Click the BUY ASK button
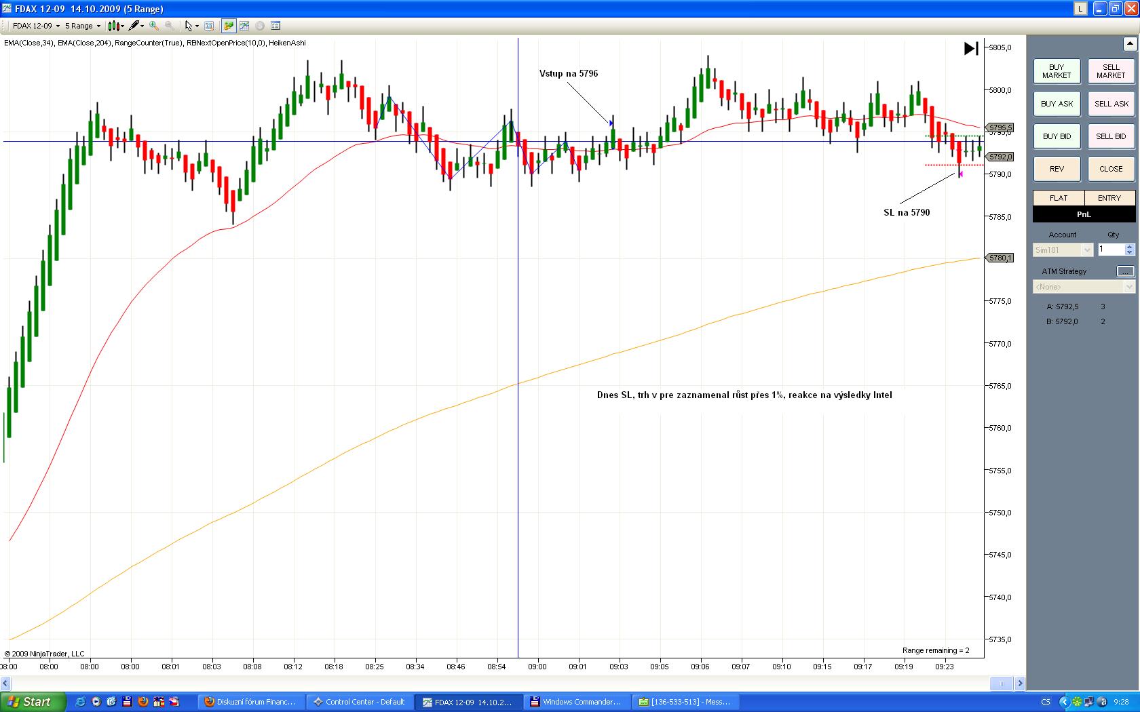The image size is (1140, 712). click(x=1057, y=104)
